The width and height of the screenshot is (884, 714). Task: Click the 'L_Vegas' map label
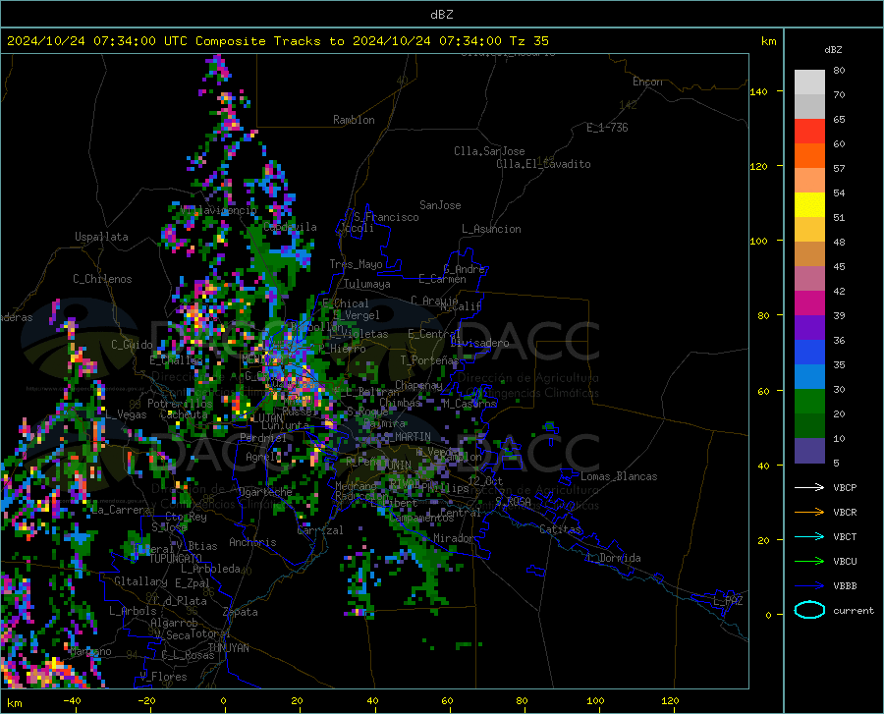126,414
